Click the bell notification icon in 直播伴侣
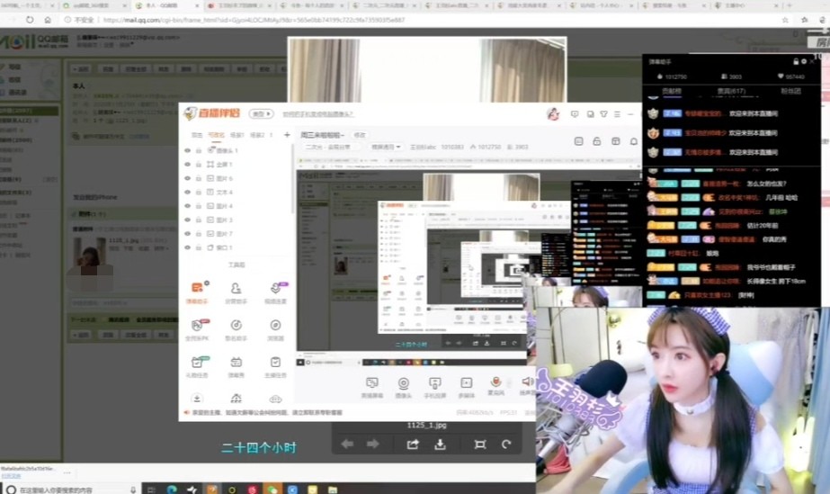 (x=634, y=141)
